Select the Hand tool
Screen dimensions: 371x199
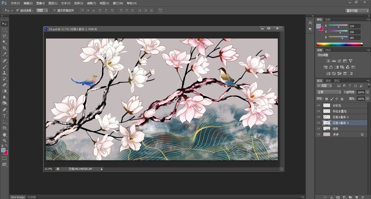pos(5,135)
